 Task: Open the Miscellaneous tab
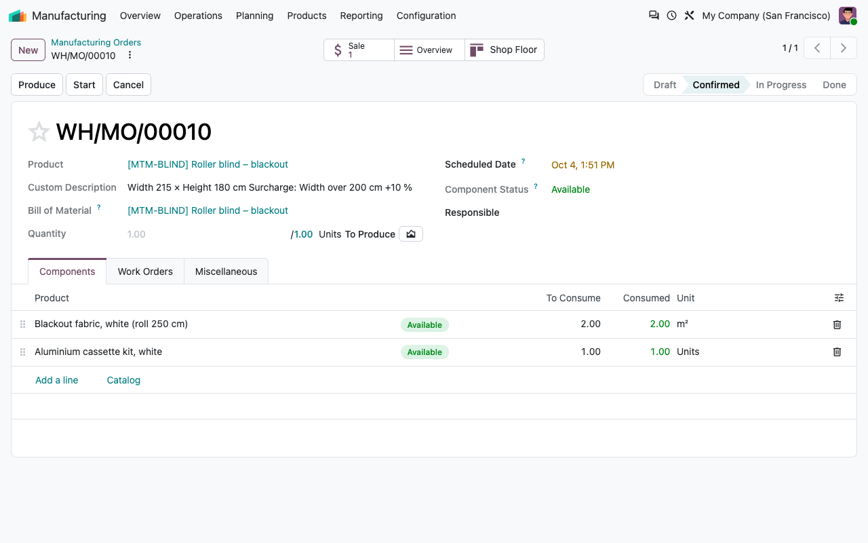(x=226, y=271)
